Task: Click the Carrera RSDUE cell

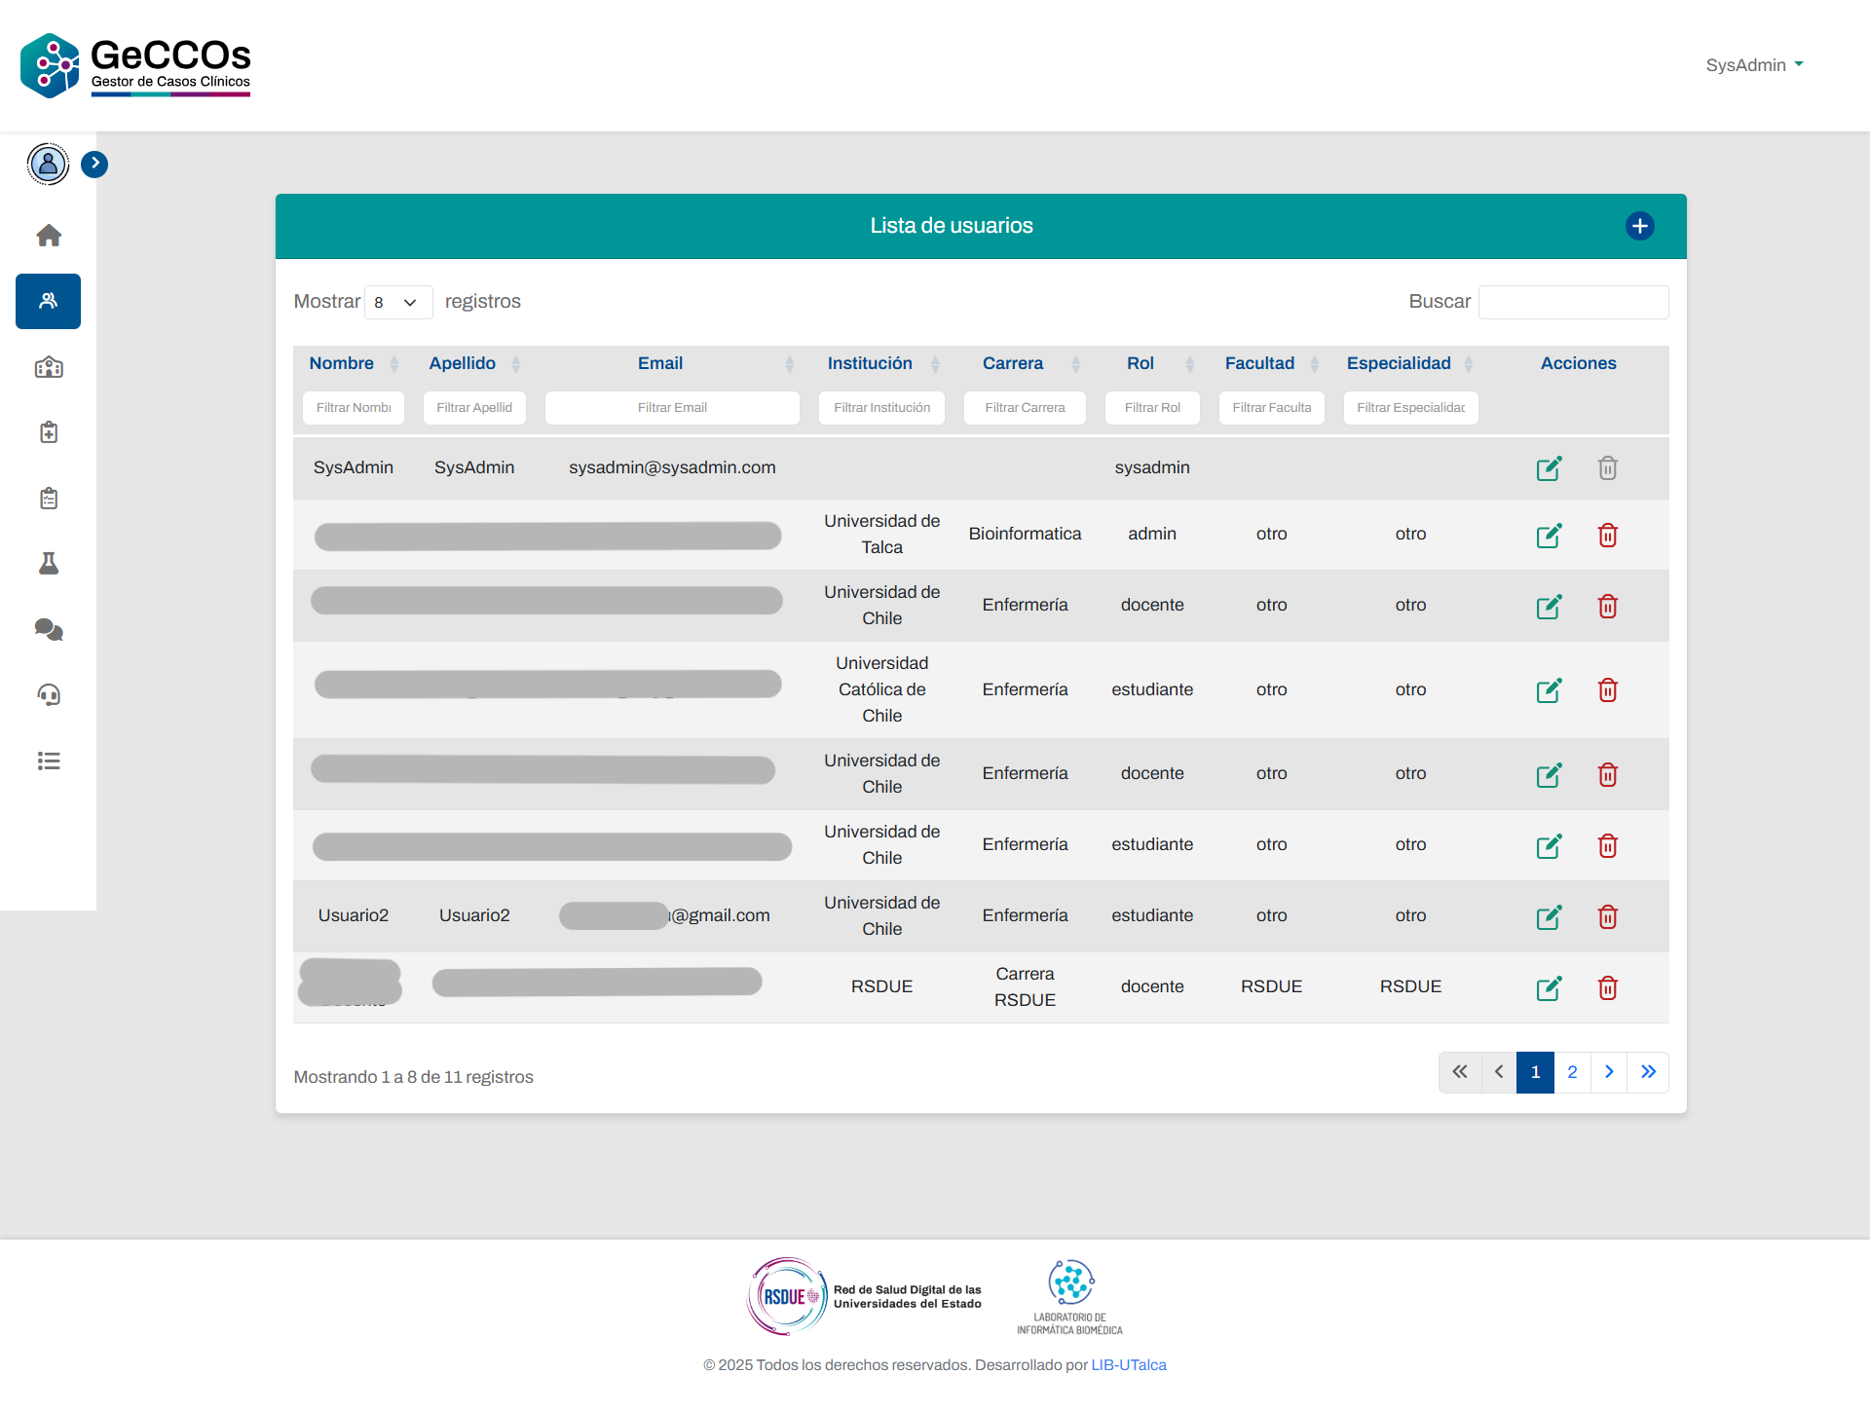Action: tap(1025, 986)
